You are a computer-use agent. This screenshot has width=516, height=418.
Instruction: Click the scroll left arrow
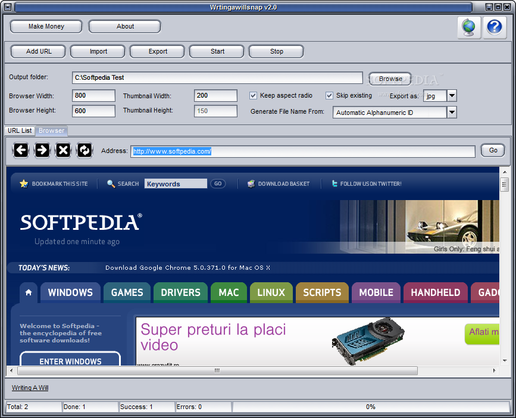pos(11,370)
